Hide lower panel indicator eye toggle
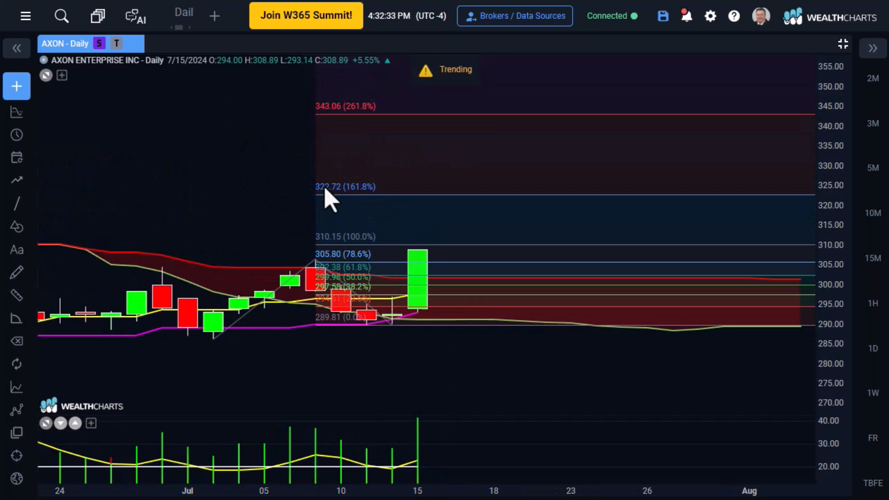889x500 pixels. (46, 423)
